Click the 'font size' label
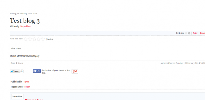This screenshot has height=100, width=205. pos(180,33)
